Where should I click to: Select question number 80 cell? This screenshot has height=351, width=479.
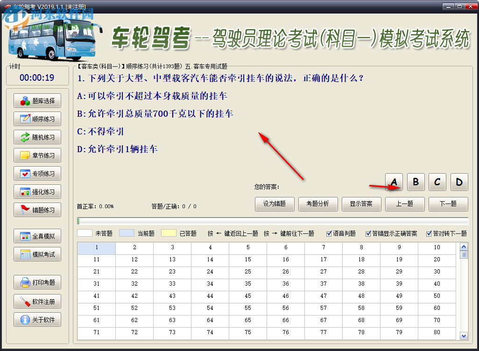pyautogui.click(x=437, y=333)
